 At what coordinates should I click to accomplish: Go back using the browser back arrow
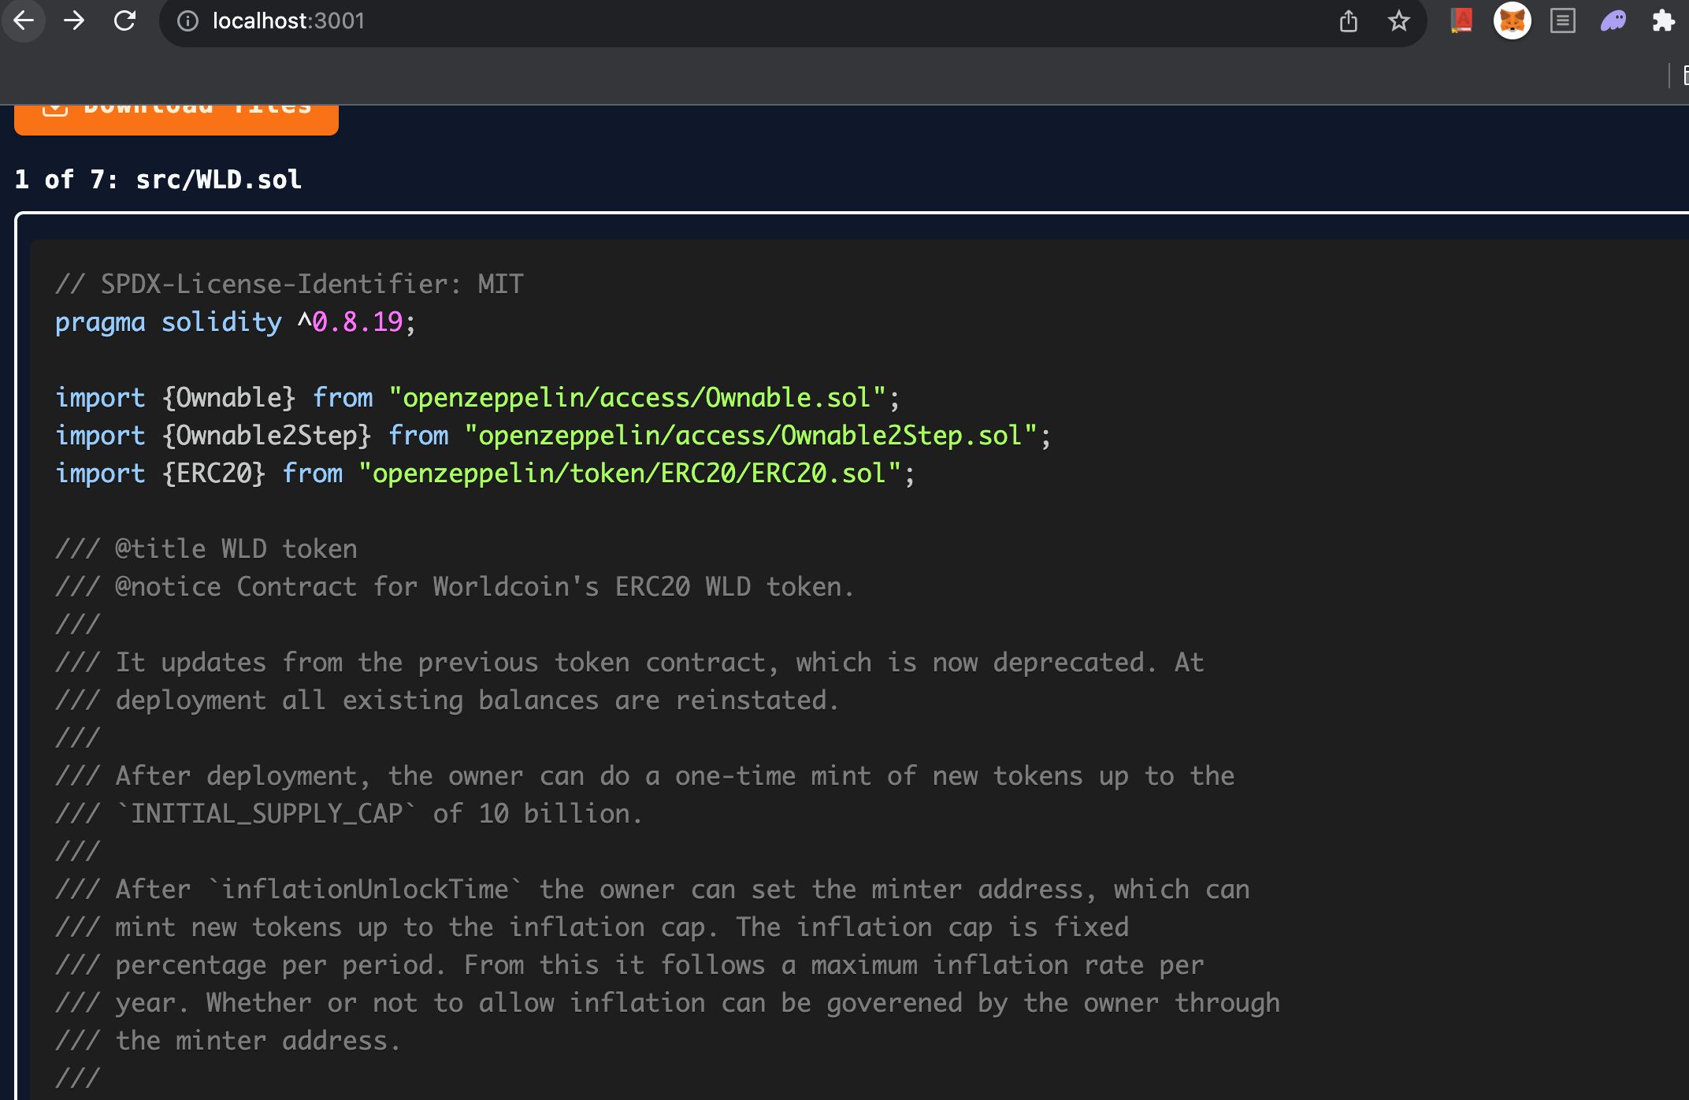24,20
